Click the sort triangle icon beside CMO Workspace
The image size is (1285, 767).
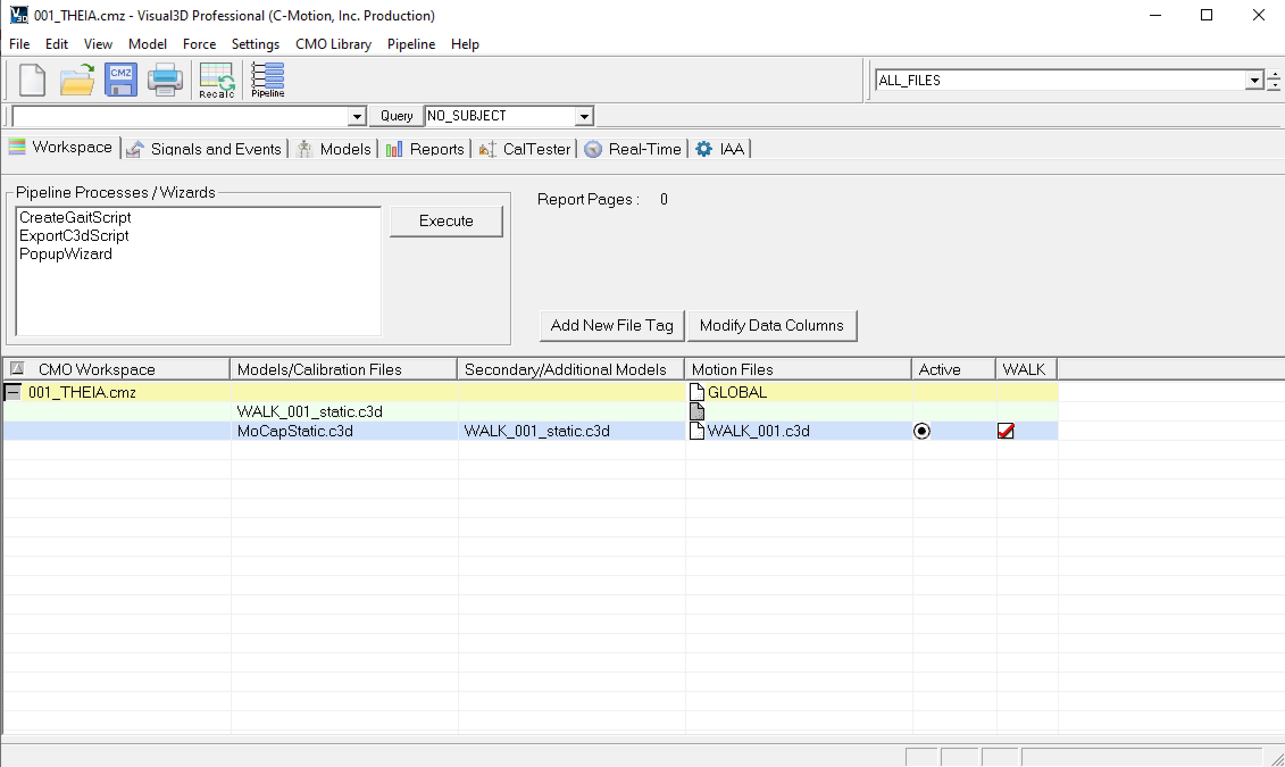click(18, 369)
